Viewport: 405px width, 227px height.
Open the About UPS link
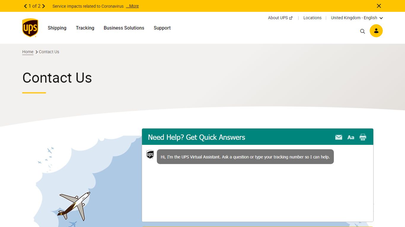click(280, 18)
